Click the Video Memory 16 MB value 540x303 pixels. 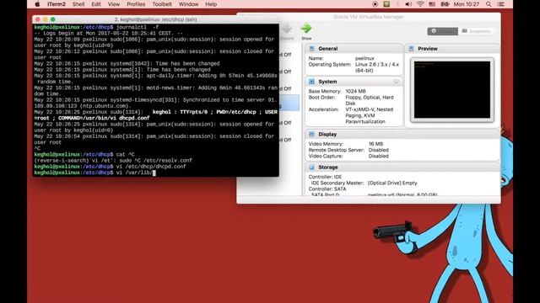pyautogui.click(x=375, y=144)
